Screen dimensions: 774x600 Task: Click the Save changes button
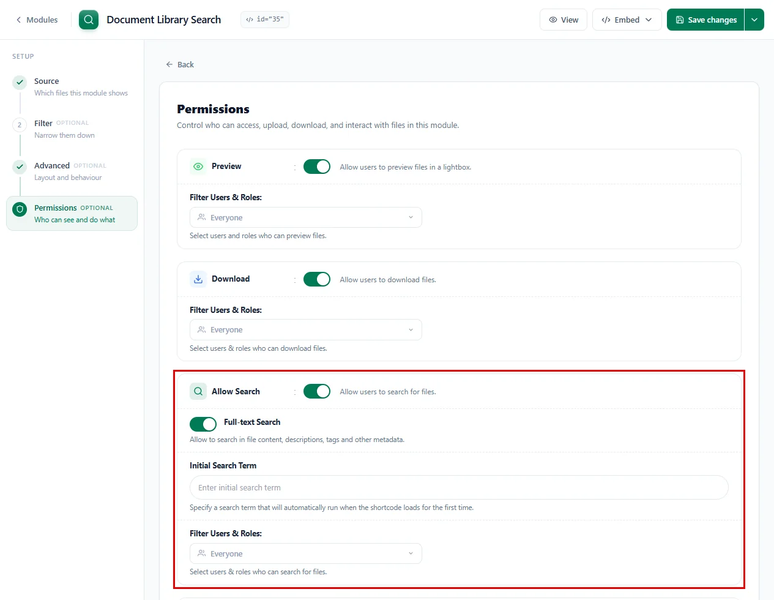[x=705, y=20]
